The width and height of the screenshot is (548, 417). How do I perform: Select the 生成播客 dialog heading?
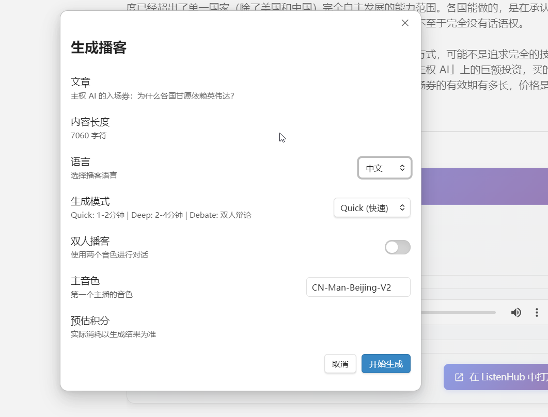[x=99, y=48]
